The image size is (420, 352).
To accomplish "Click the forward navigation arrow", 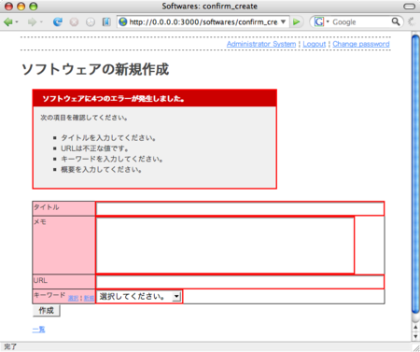I will tap(32, 22).
